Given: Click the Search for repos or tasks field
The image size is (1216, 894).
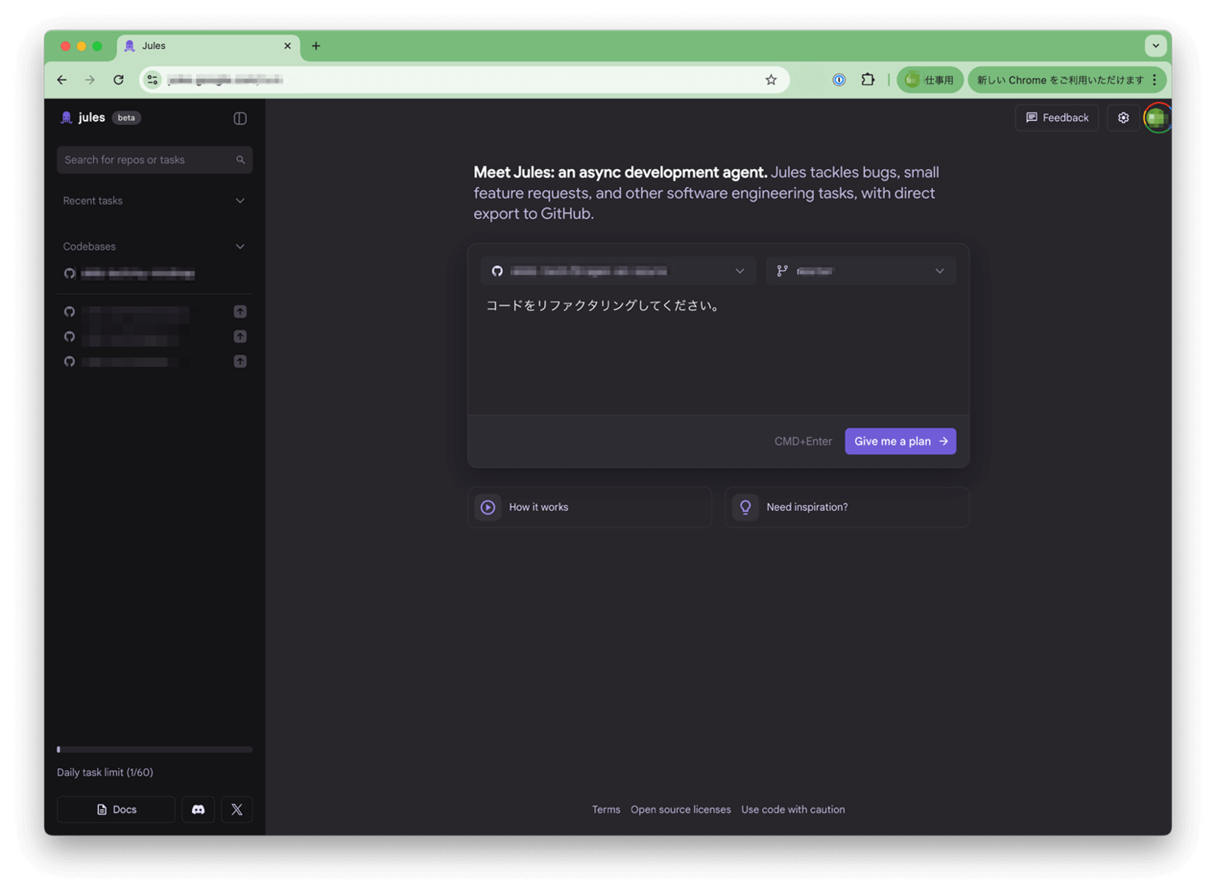Looking at the screenshot, I should [x=154, y=160].
